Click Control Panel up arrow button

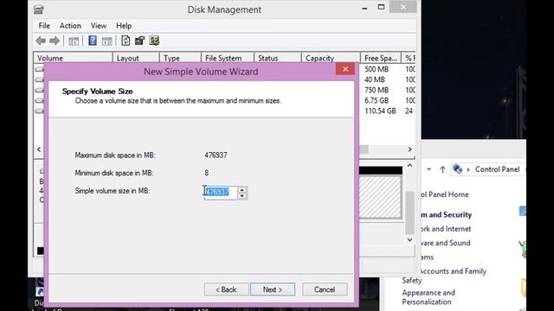[442, 169]
